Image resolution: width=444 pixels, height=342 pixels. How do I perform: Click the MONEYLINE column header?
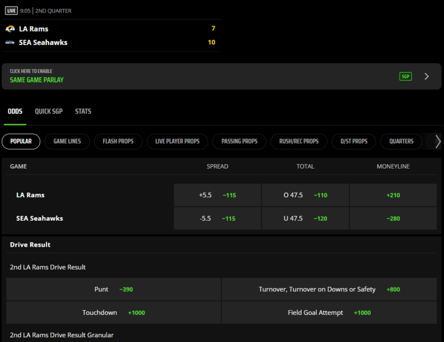pyautogui.click(x=394, y=166)
